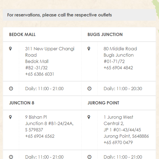Click the Jurong Point opening hours clock icon
The image size is (159, 159).
tap(89, 157)
